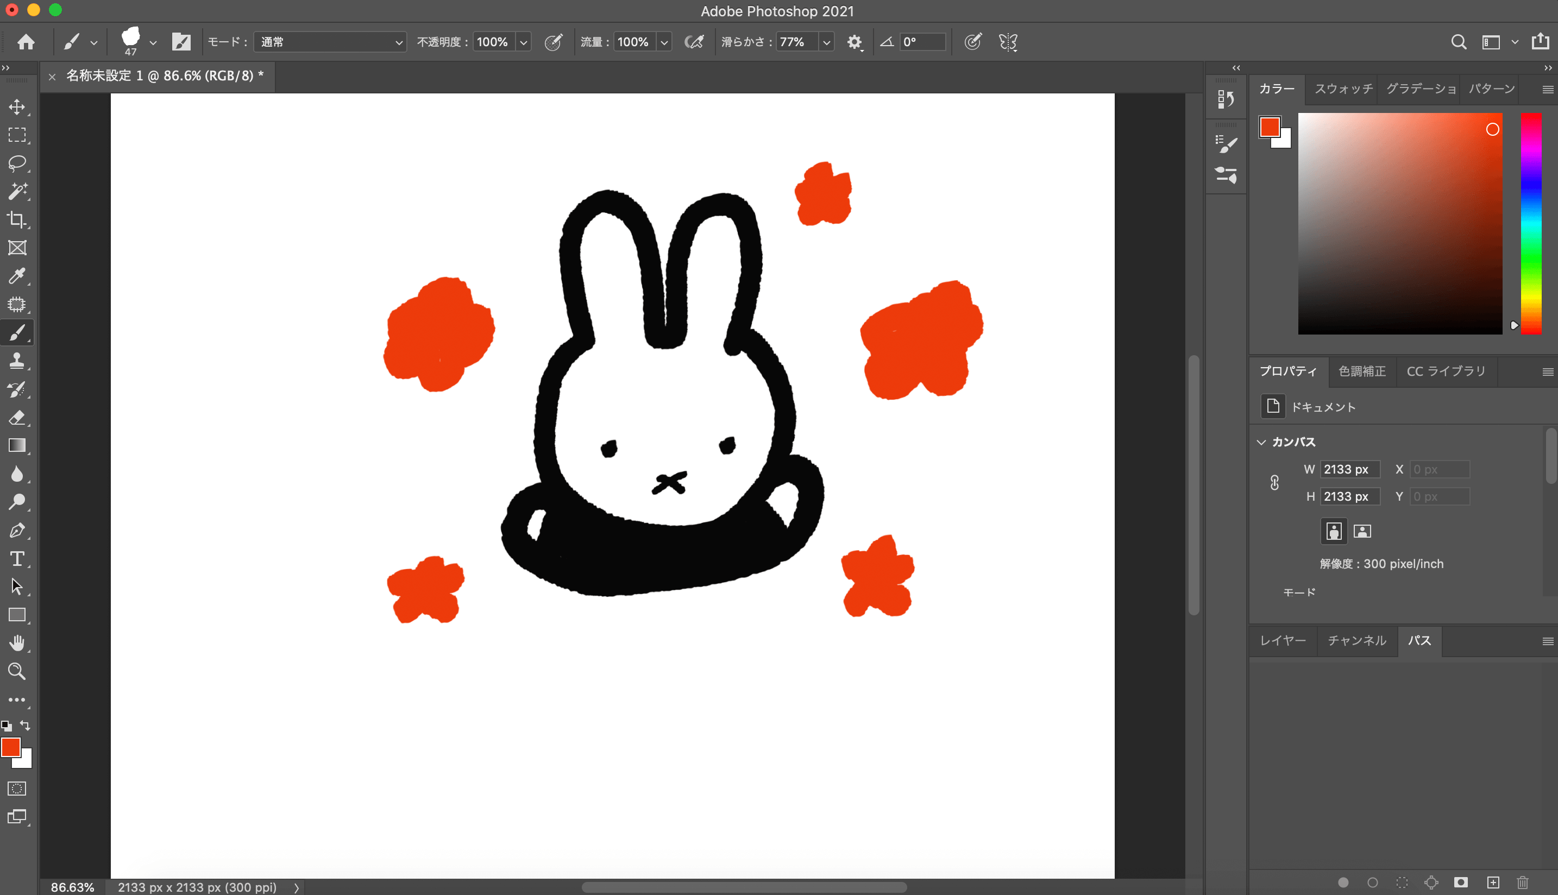1558x895 pixels.
Task: Open the History panel icon
Action: [1226, 99]
